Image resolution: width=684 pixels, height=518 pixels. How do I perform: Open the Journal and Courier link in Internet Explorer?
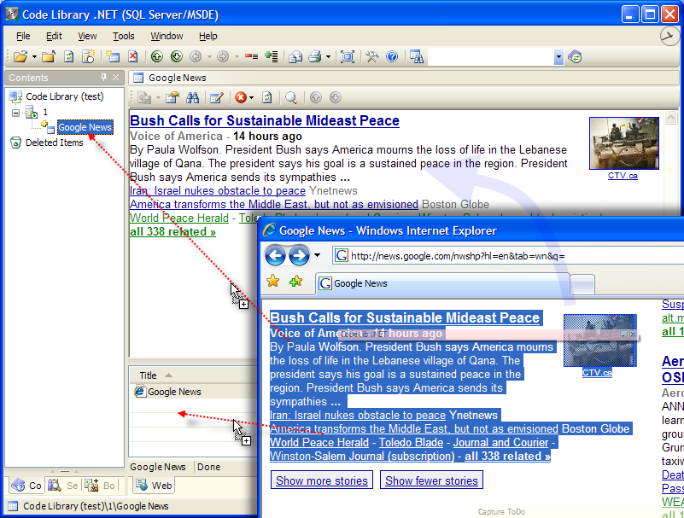click(x=500, y=442)
